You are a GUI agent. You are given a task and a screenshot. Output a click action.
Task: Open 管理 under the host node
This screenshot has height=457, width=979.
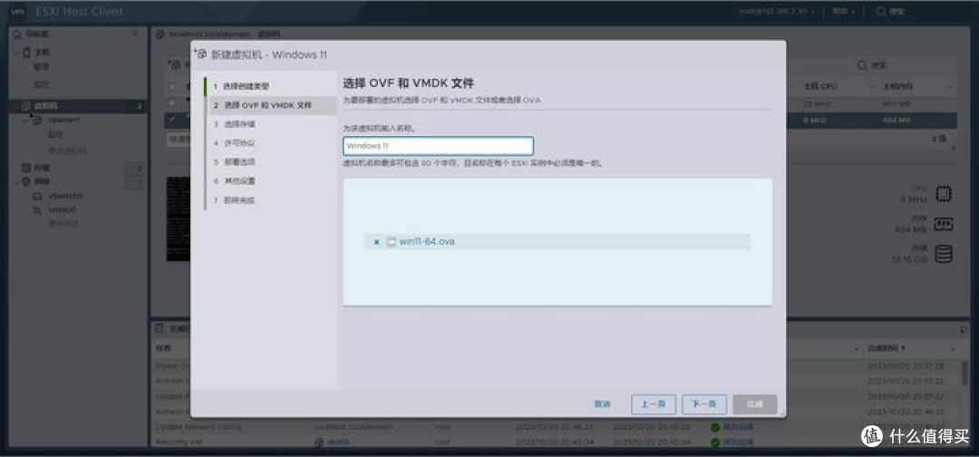(41, 67)
